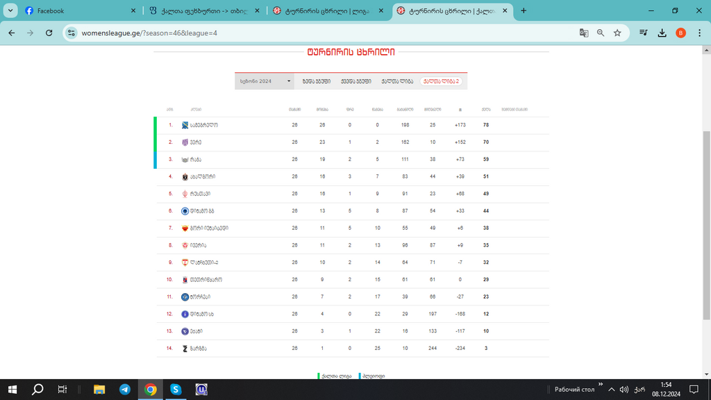
Task: Expand the taskbar desktop toolbar chevron
Action: [601, 384]
